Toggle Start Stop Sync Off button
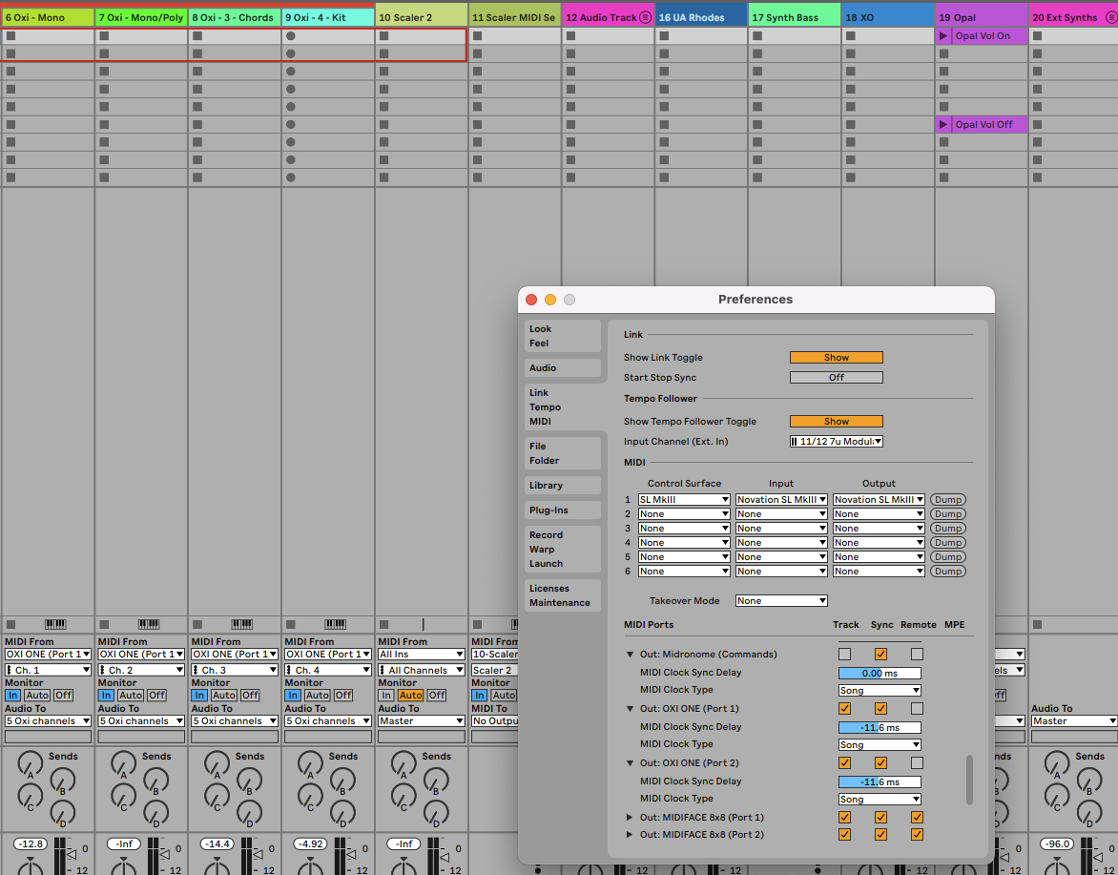The height and width of the screenshot is (875, 1118). 837,377
